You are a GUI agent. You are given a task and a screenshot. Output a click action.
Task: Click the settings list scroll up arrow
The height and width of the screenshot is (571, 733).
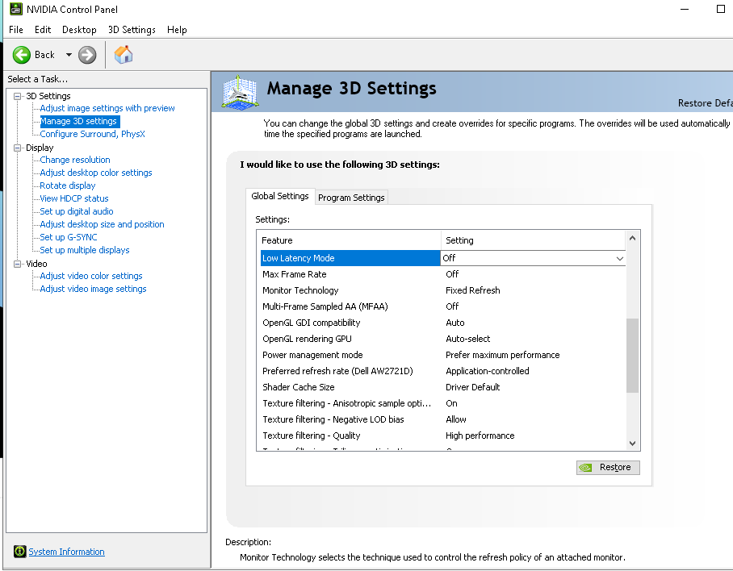[x=632, y=238]
